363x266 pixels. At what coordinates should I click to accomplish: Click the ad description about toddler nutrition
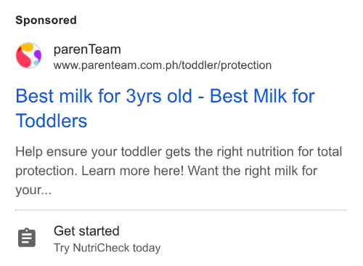pyautogui.click(x=179, y=171)
